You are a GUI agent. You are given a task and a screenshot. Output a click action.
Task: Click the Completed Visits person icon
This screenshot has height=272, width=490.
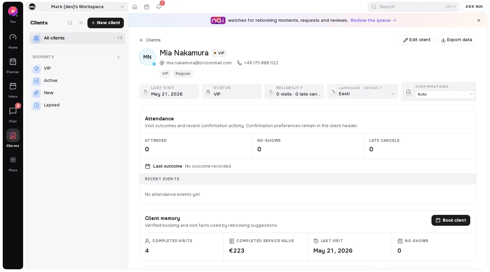coord(148,241)
